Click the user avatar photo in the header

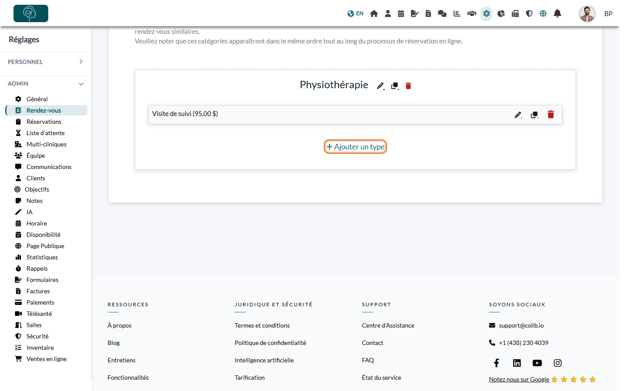(x=587, y=14)
